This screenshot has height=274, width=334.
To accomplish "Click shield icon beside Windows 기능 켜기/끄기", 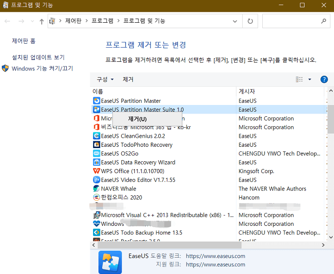I will click(x=5, y=68).
